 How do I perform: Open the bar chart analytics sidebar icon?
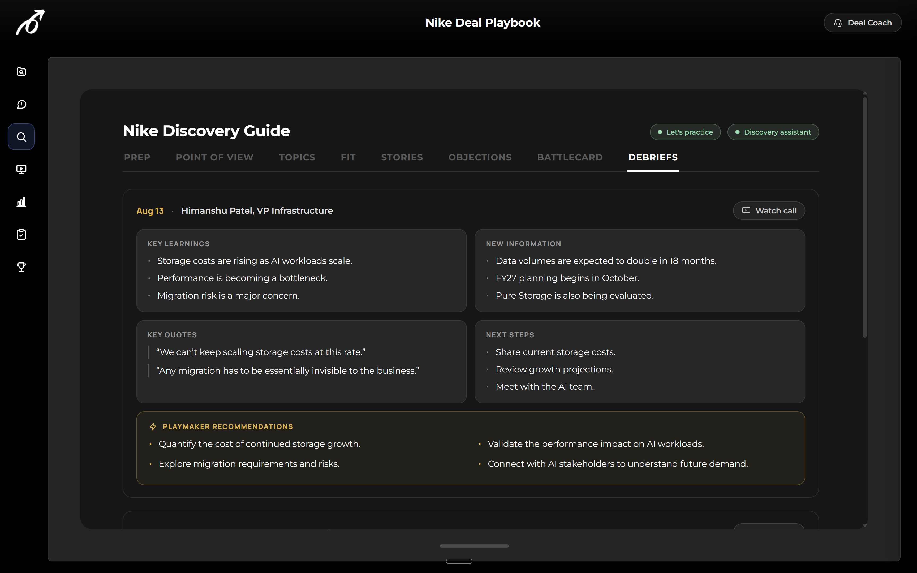[x=21, y=202]
